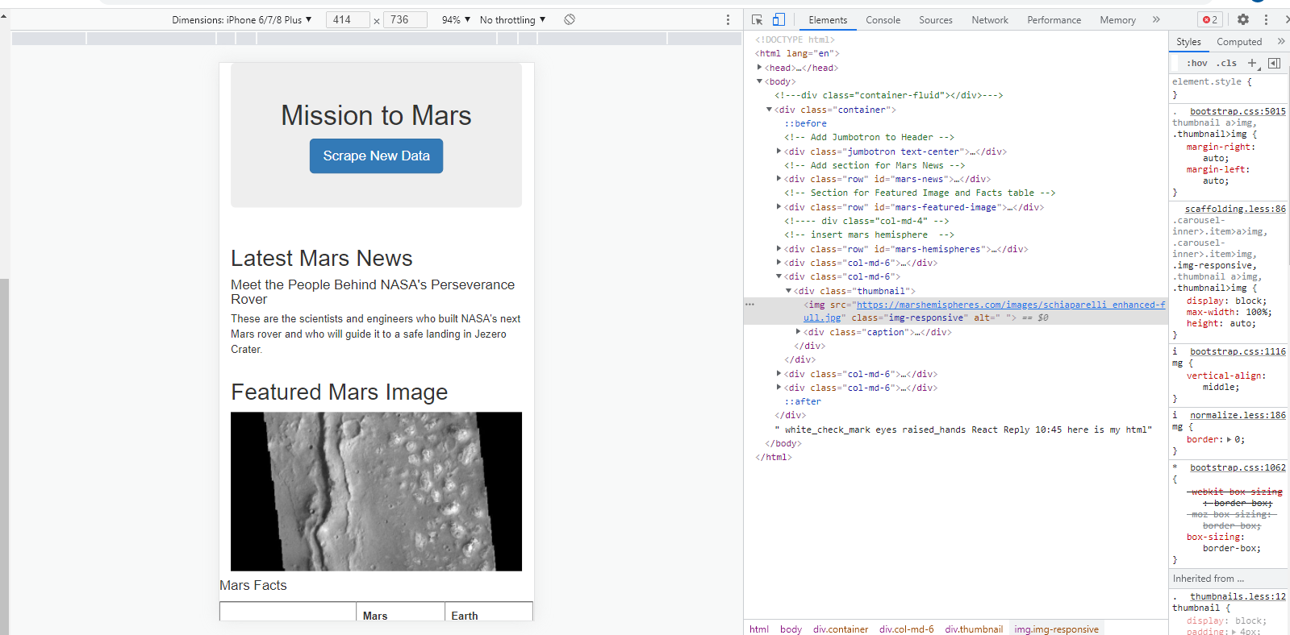Toggle the device toolbar icon
Screen dimensions: 1290x635
click(779, 19)
